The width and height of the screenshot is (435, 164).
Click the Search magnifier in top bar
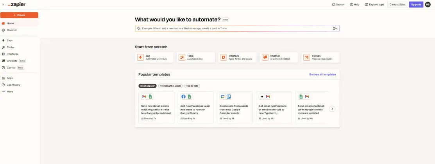(334, 5)
